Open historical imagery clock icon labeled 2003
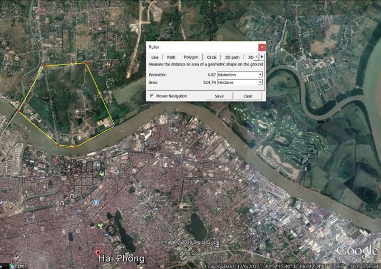Image resolution: width=381 pixels, height=269 pixels. tap(6, 265)
